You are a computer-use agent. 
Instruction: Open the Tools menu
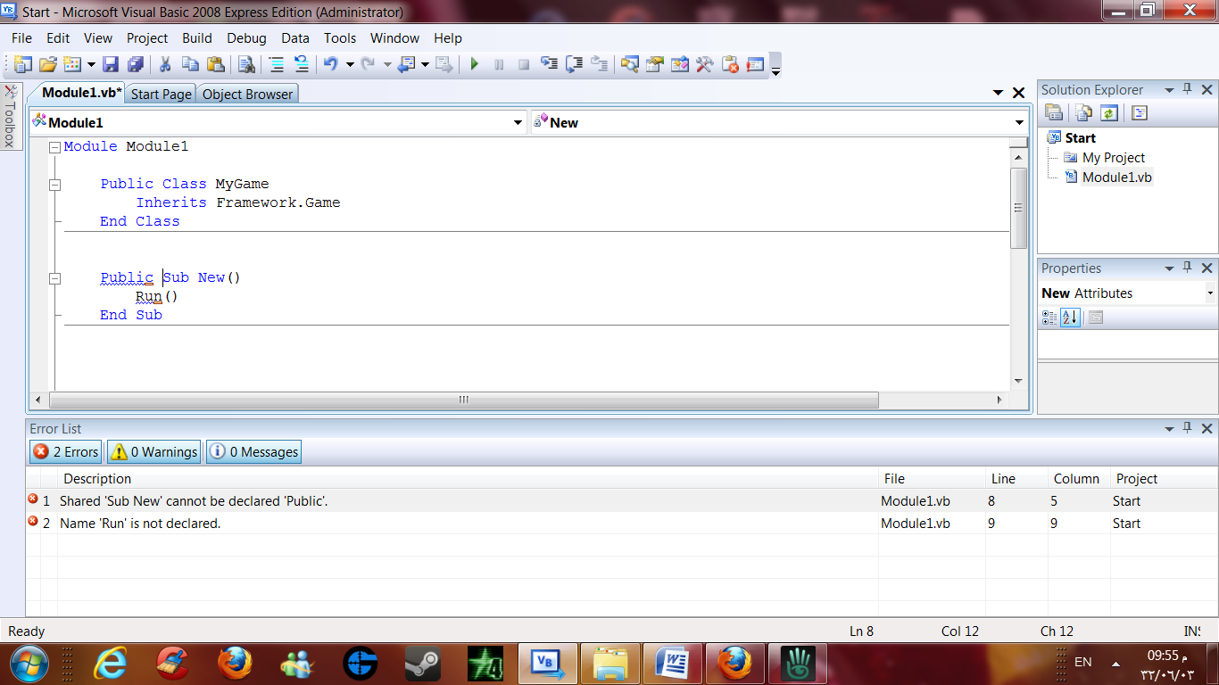(x=340, y=37)
